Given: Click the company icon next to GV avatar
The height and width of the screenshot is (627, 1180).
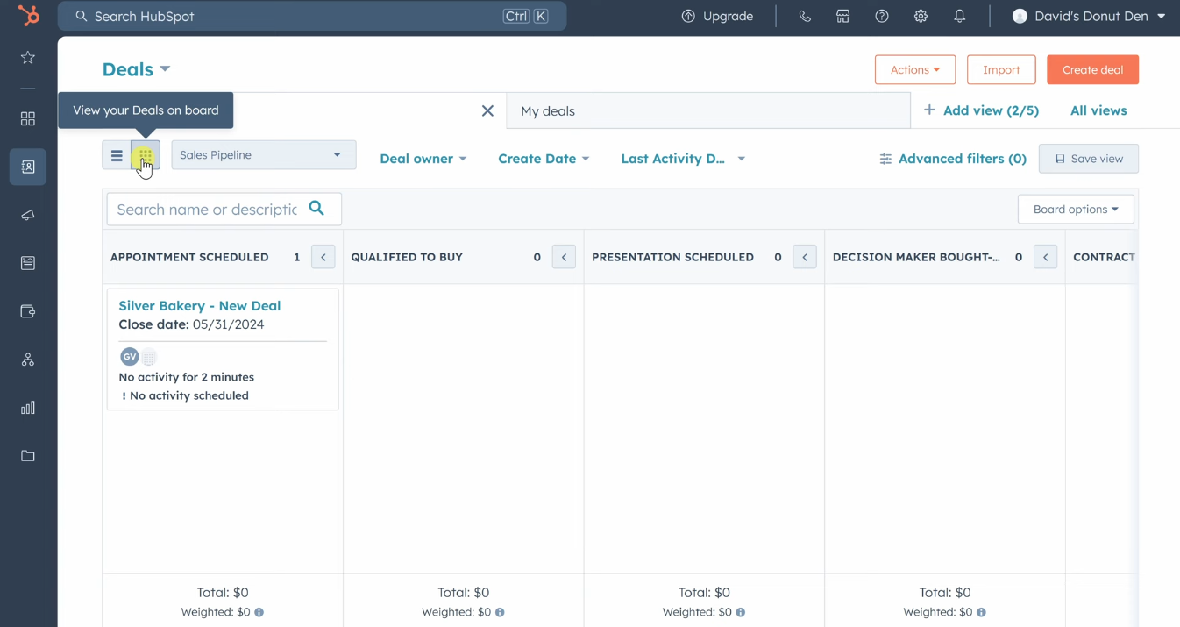Looking at the screenshot, I should pyautogui.click(x=149, y=357).
